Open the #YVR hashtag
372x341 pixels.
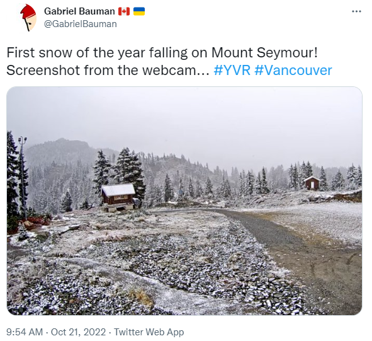tap(232, 71)
